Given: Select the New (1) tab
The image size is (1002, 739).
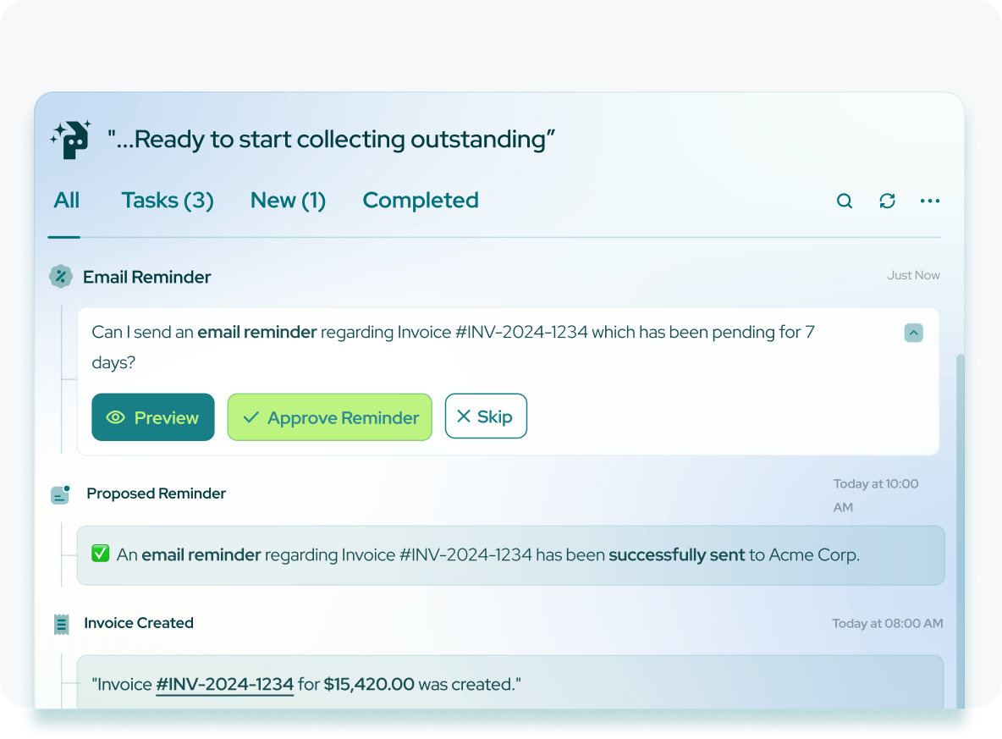Looking at the screenshot, I should 288,201.
